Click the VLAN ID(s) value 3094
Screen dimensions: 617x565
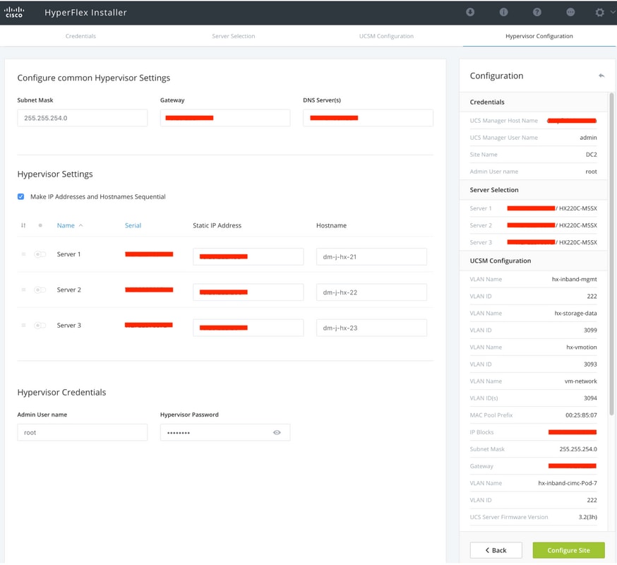pyautogui.click(x=590, y=398)
